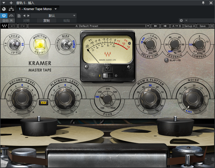Toggle the VU meter I/O slide switch

107,76
